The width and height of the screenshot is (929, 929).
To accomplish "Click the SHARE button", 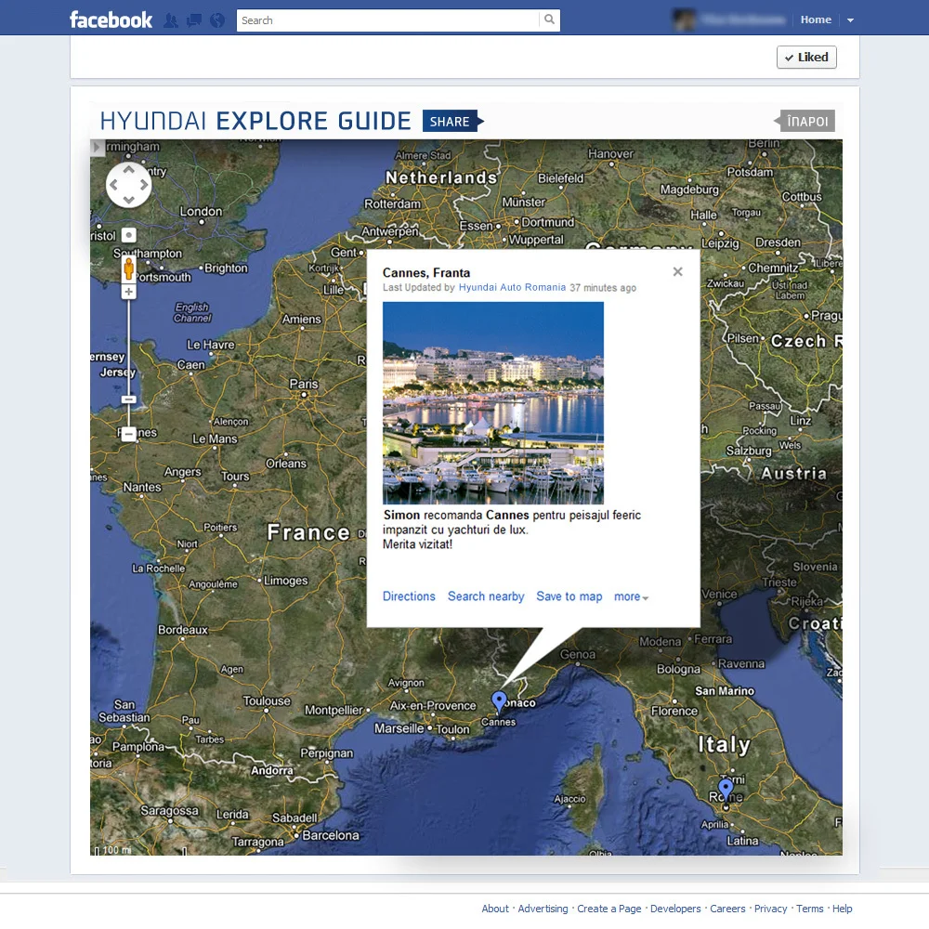I will point(452,122).
